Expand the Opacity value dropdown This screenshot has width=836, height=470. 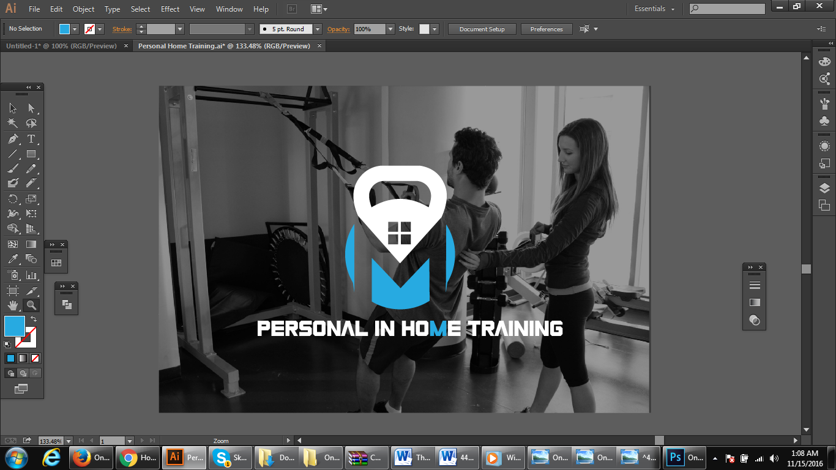coord(390,29)
